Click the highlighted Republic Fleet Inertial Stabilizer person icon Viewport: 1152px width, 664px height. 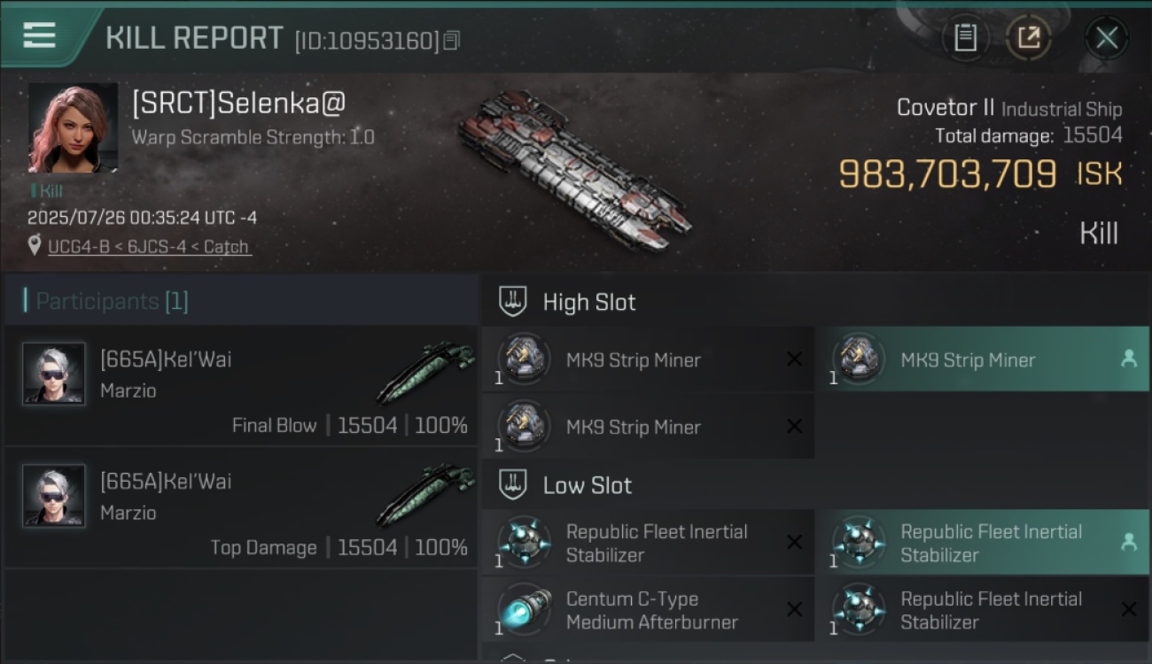point(1129,543)
